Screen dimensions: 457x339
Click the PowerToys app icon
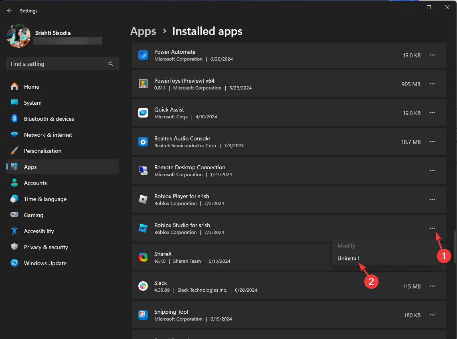(x=143, y=84)
